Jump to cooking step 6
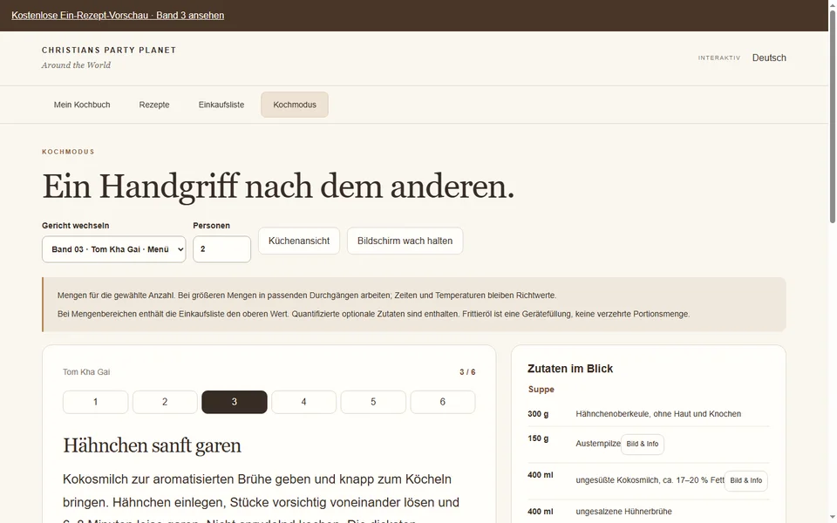Viewport: 837px width, 523px height. pyautogui.click(x=443, y=402)
